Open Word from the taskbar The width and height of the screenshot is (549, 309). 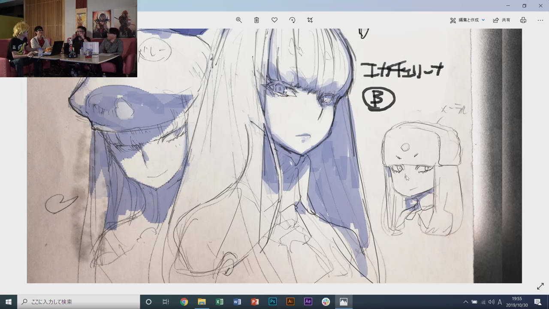pyautogui.click(x=237, y=302)
